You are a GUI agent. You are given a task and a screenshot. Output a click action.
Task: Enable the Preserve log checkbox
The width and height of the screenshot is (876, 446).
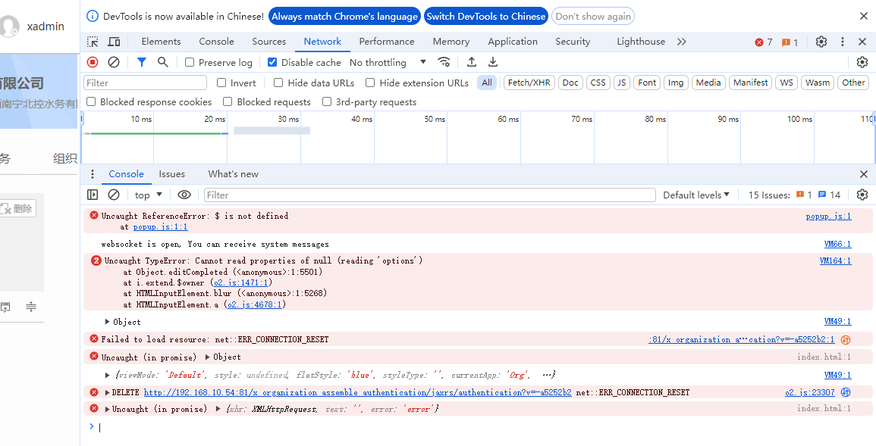190,63
